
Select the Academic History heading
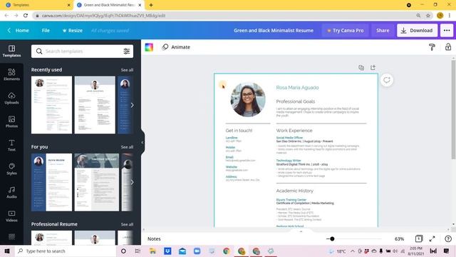coord(294,191)
